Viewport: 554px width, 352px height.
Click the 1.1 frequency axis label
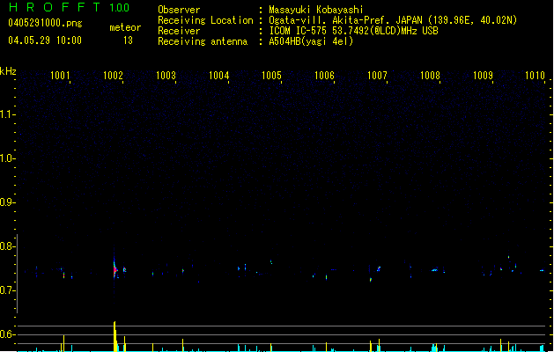click(x=7, y=114)
